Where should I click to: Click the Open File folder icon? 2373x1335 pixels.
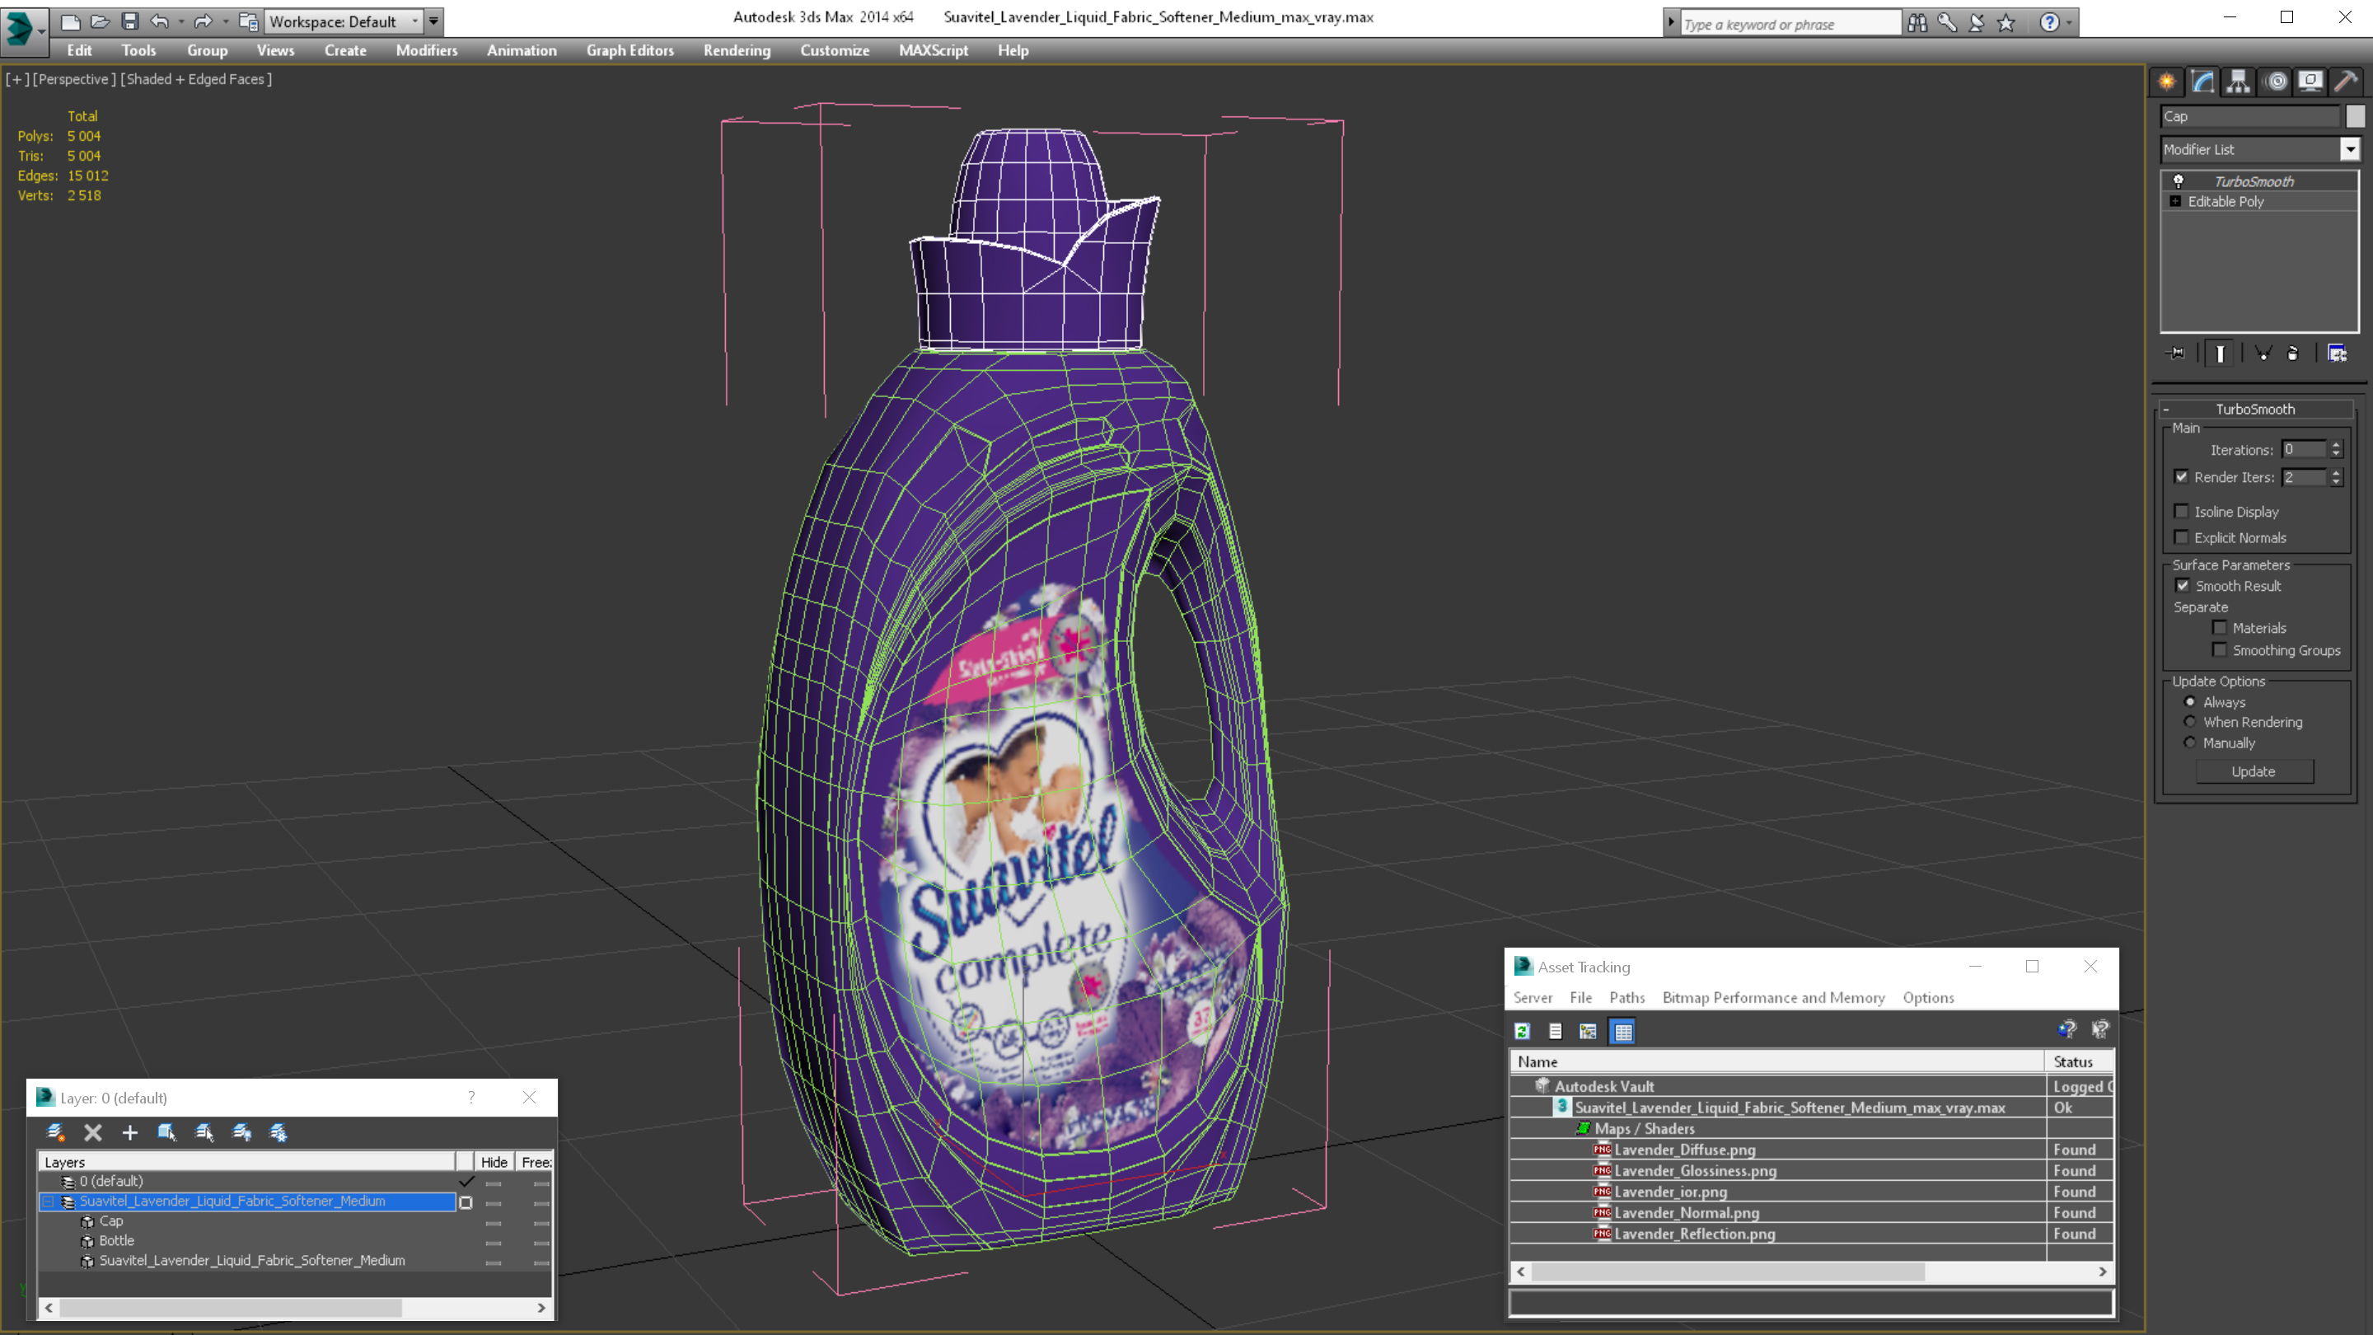coord(100,21)
